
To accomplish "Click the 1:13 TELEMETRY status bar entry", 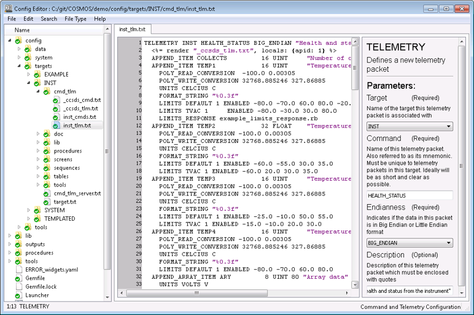I will tap(28, 306).
